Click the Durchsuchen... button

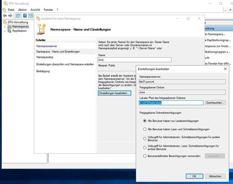coord(215,103)
